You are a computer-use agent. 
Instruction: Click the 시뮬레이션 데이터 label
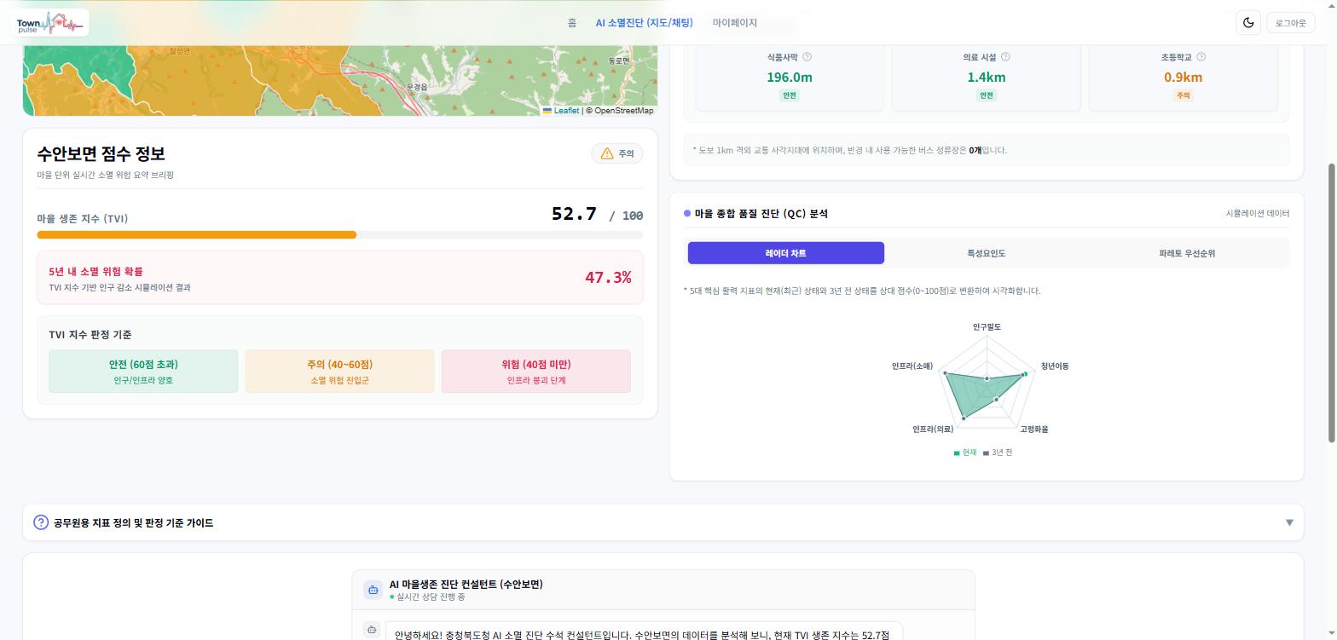(1257, 213)
